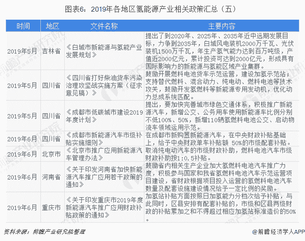Select file name '《成都市新能源汽车市级补贴实施细则》'
Screen dimensions: 305x241
(104, 139)
